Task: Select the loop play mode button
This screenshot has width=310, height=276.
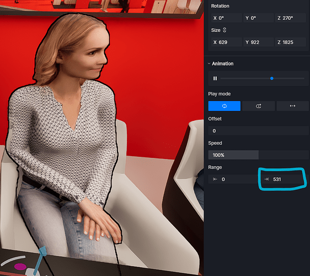Action: 224,106
